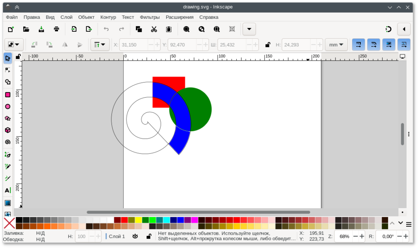Select the Calligraphy tool
This screenshot has height=248, width=418.
(8, 178)
